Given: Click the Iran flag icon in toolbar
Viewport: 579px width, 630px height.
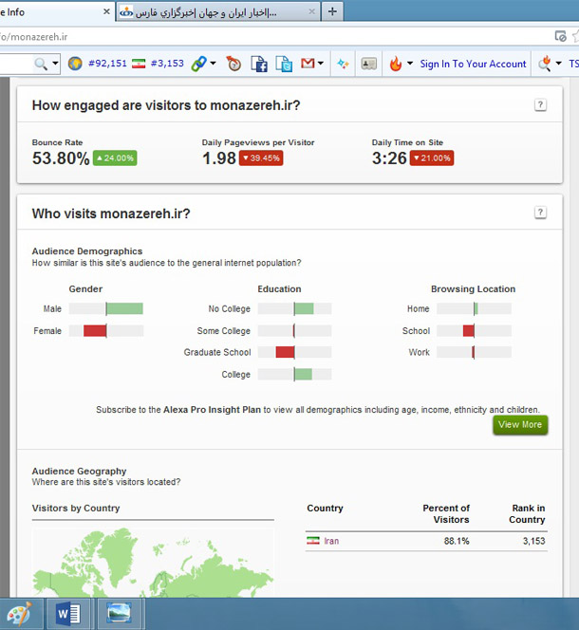Looking at the screenshot, I should point(139,64).
